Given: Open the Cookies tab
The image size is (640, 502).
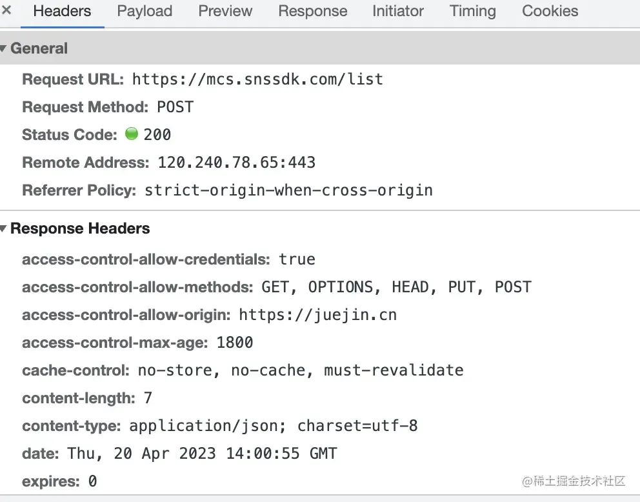Looking at the screenshot, I should pos(550,11).
